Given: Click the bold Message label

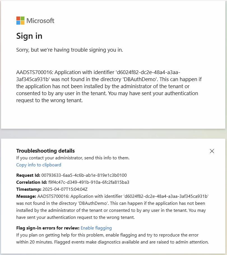Looking at the screenshot, I should pyautogui.click(x=26, y=196).
